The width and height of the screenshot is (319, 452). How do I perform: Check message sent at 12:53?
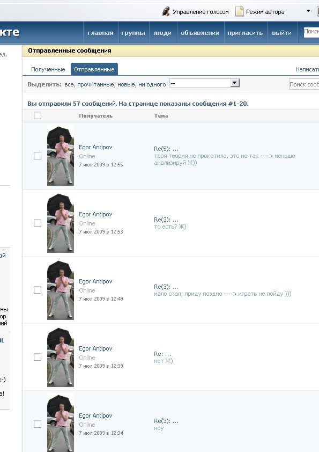38,223
